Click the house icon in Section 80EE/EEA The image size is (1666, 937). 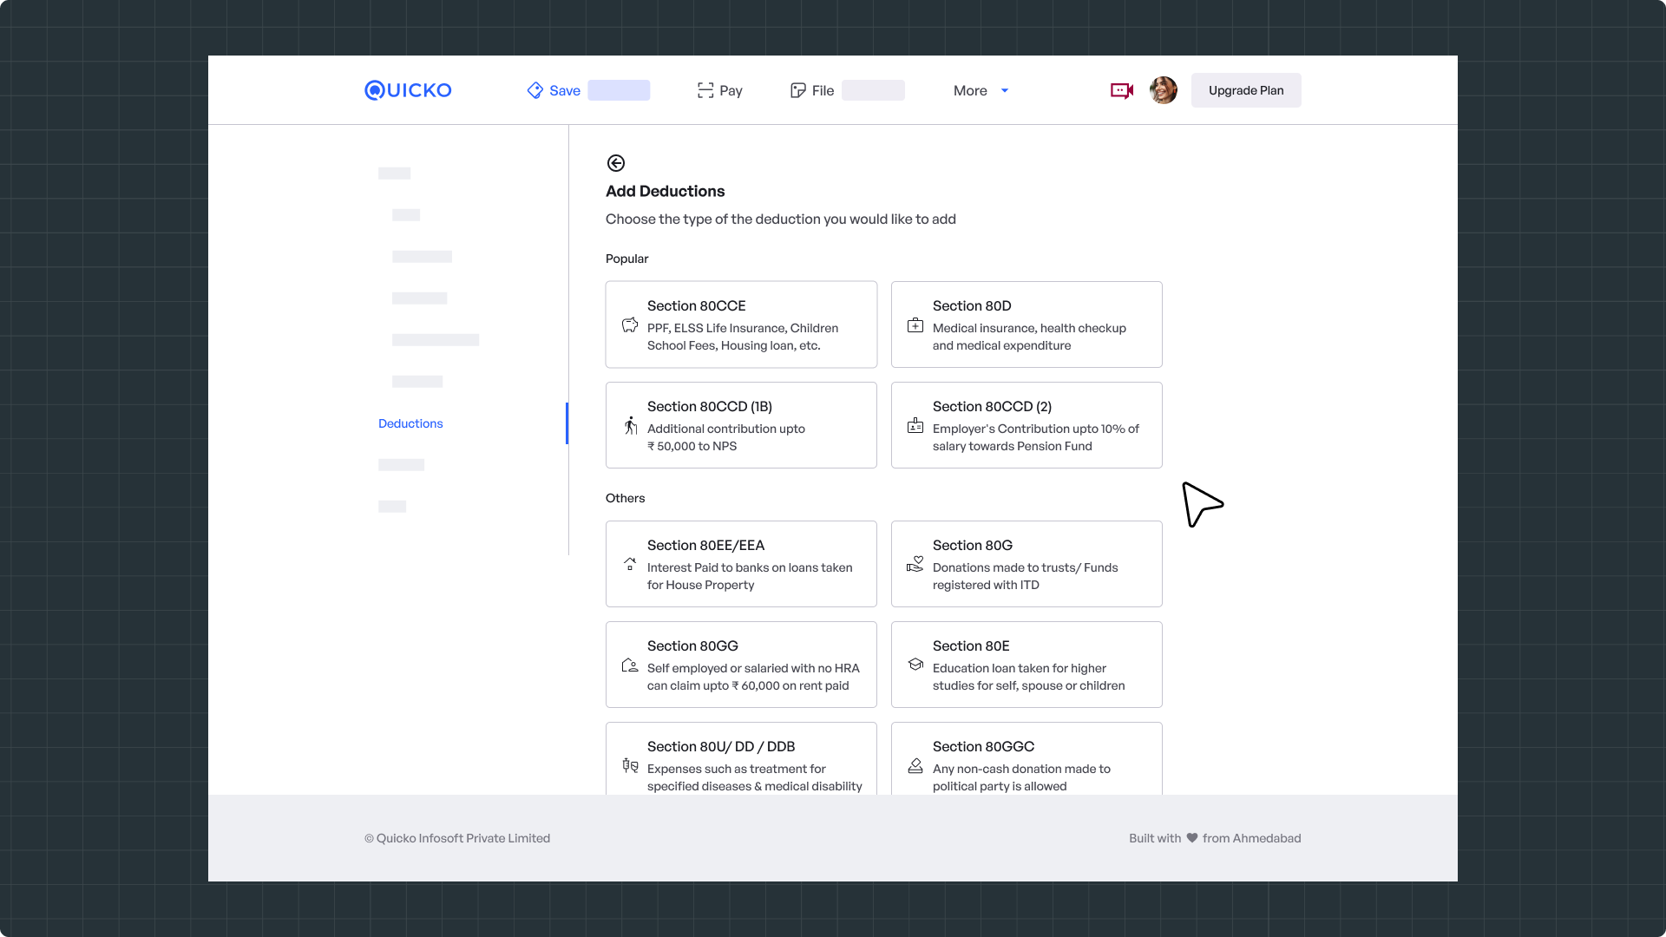pos(630,564)
